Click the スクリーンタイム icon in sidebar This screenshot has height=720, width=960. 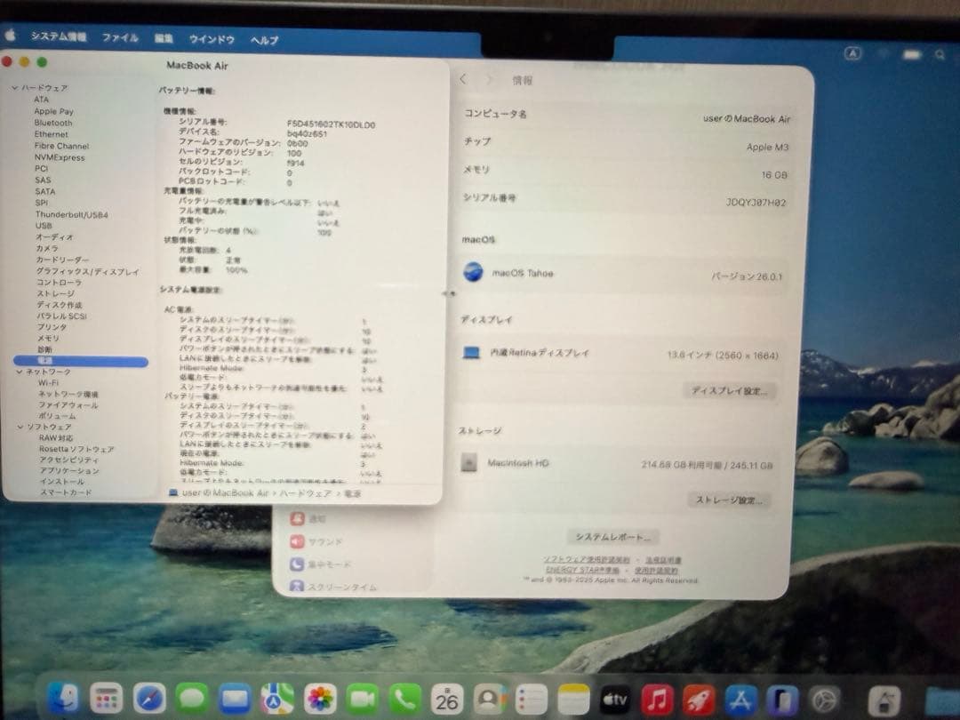click(298, 587)
